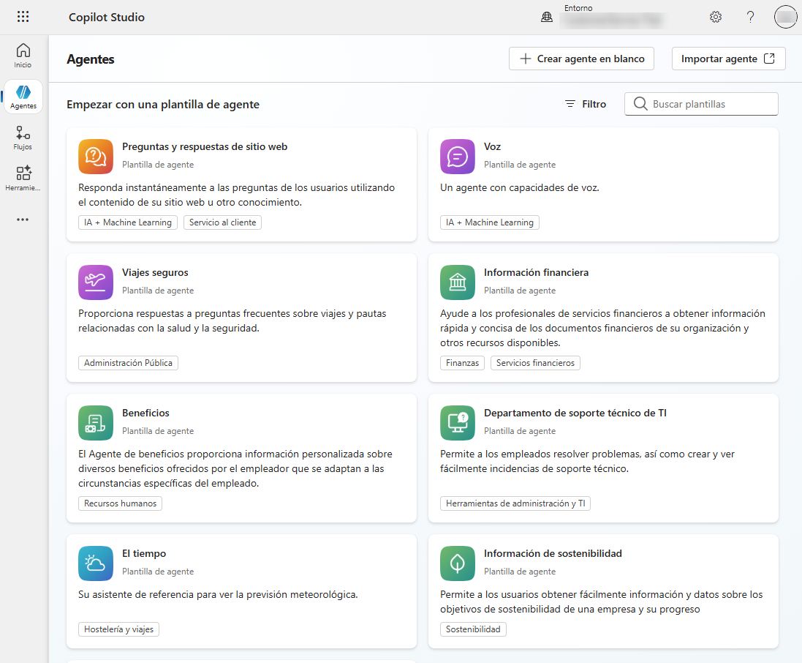Click the Recursos humanos tag
The width and height of the screenshot is (802, 663).
(x=120, y=503)
